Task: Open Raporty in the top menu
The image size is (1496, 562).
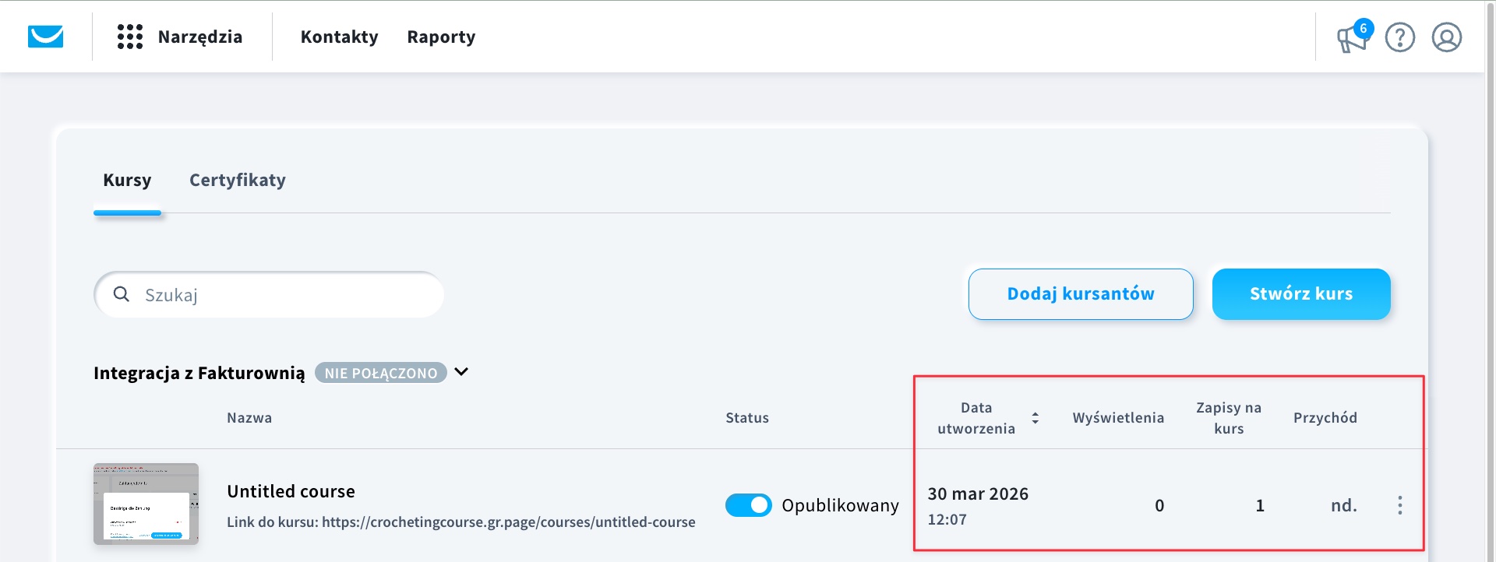Action: pyautogui.click(x=441, y=37)
